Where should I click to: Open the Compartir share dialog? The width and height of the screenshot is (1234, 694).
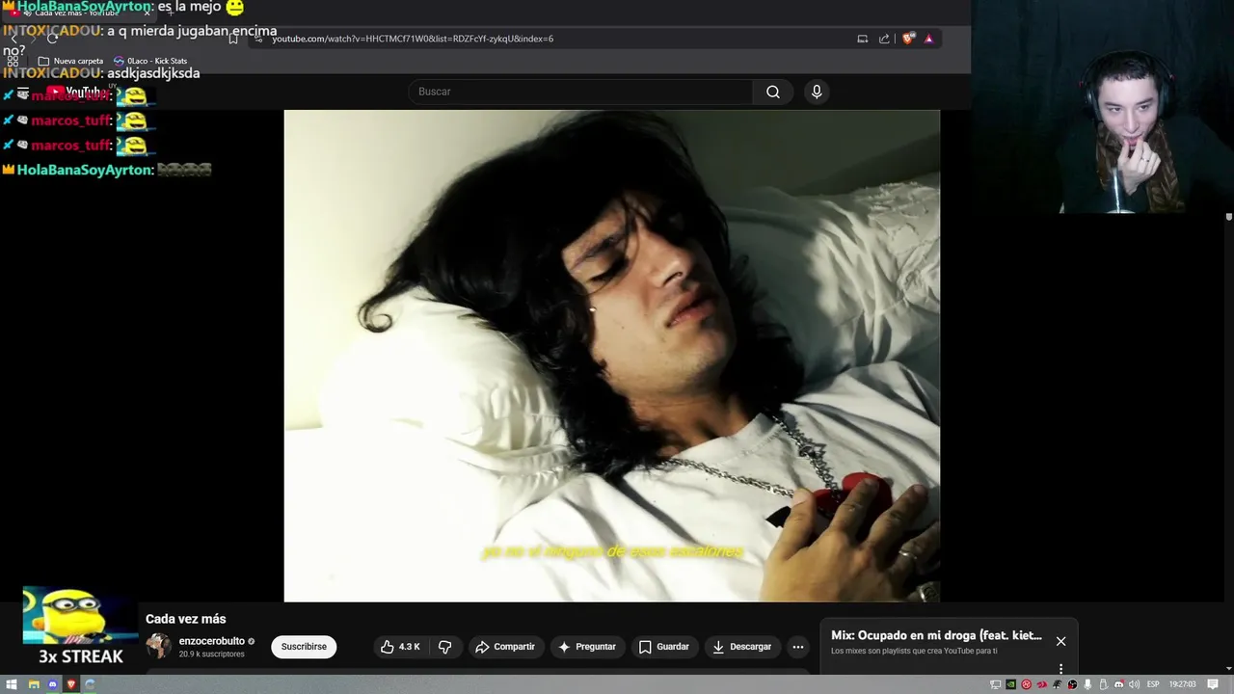click(x=505, y=647)
